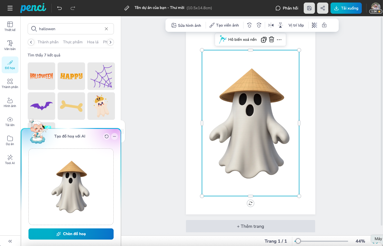Screen dimensions: 383x246
Task: Click the Chèn đồ hoạ button
Action: 71,234
